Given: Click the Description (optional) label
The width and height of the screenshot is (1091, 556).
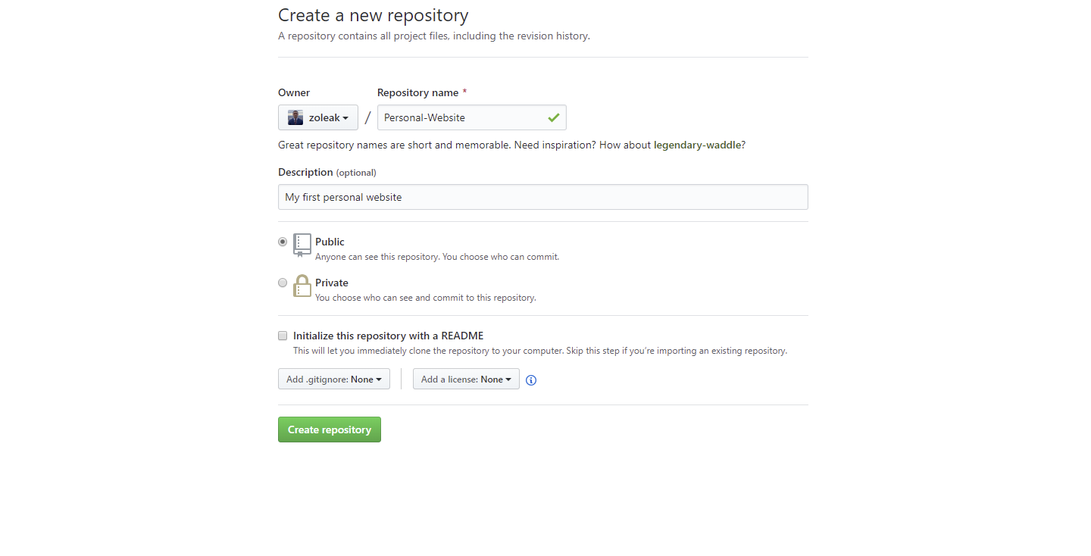Looking at the screenshot, I should pos(327,172).
